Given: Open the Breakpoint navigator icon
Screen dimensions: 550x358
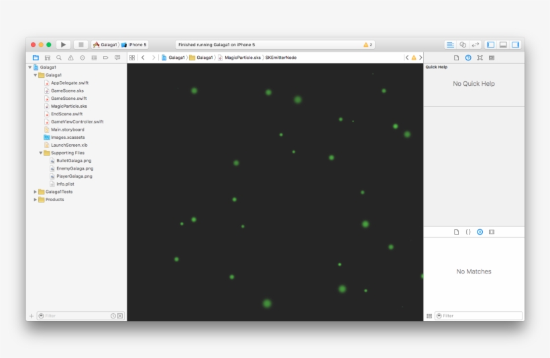Looking at the screenshot, I should pos(105,58).
